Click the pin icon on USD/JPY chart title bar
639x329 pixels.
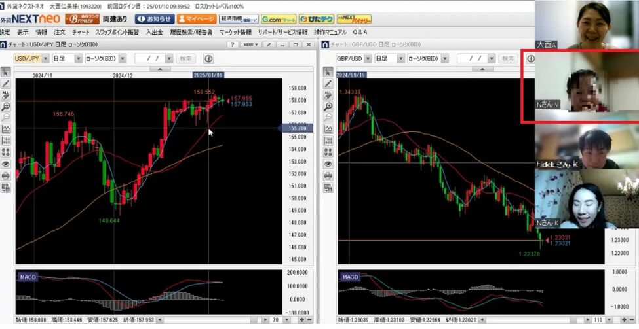268,44
